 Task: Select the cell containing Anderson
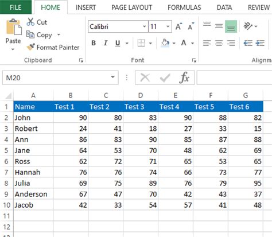(x=33, y=194)
